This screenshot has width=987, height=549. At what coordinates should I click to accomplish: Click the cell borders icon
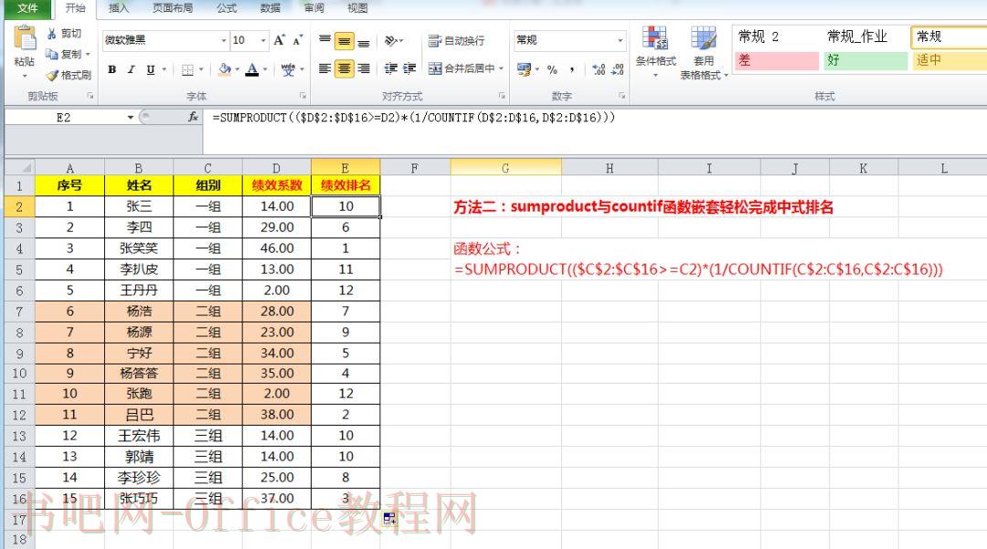(187, 69)
